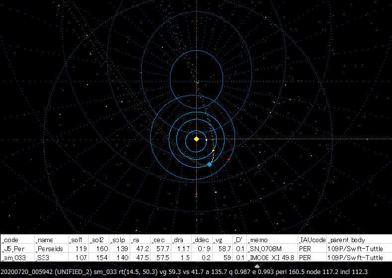392x278 pixels.
Task: Select the _parent body column header
Action: coord(359,240)
